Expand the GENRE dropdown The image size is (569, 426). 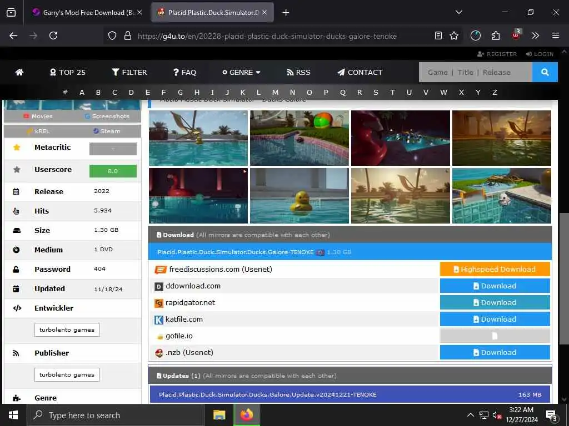(x=241, y=72)
